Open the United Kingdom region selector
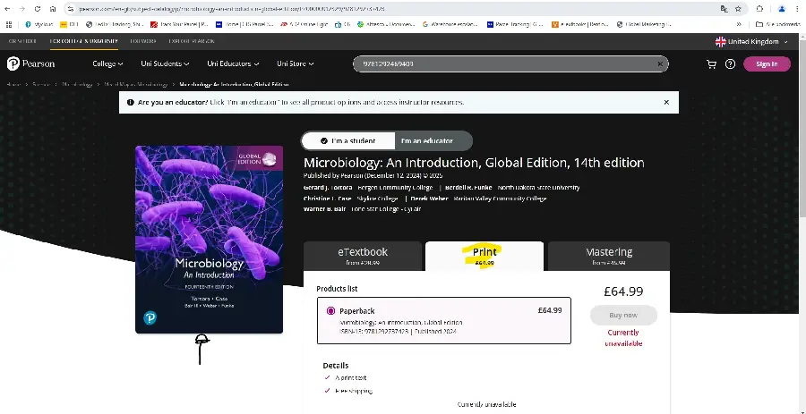The image size is (806, 414). (752, 41)
